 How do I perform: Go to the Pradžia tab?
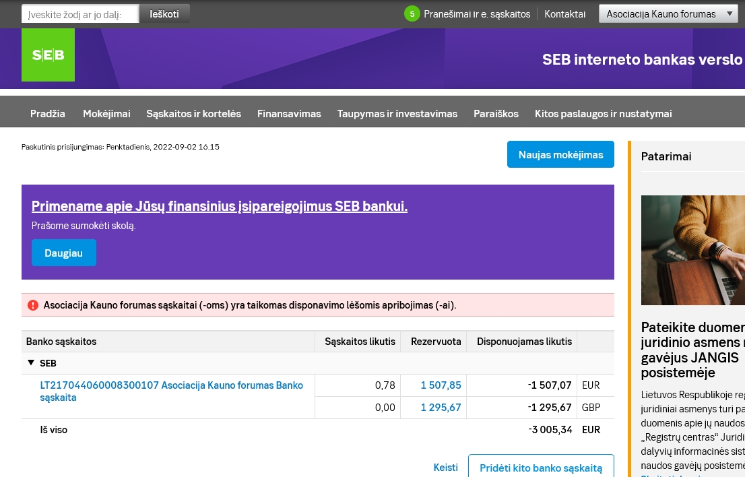point(48,114)
